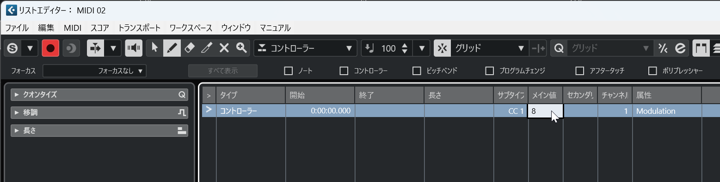Select the Zoom magnifier tool
The image size is (720, 182).
[x=241, y=48]
